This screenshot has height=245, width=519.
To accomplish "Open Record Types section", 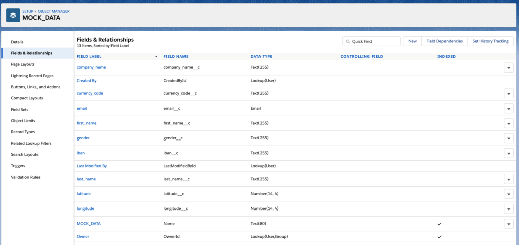I will (23, 132).
